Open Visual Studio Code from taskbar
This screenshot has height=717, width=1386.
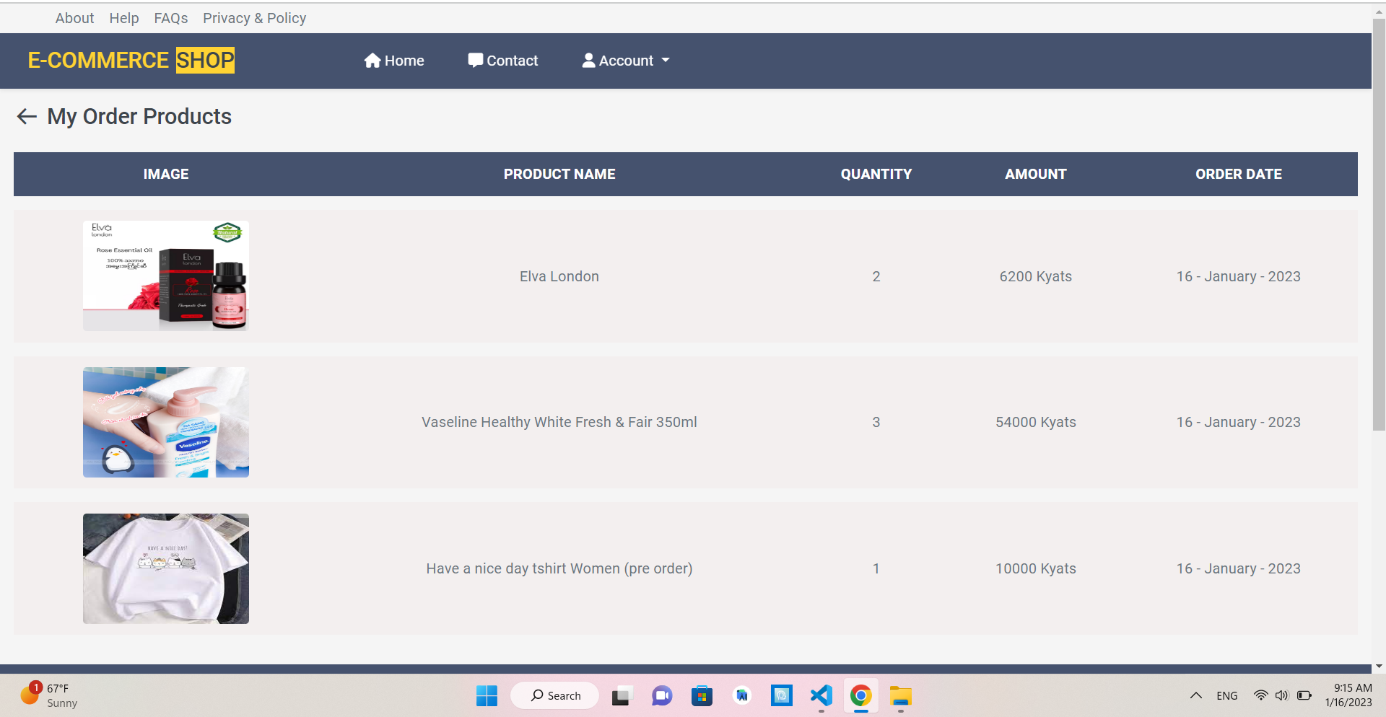tap(821, 696)
